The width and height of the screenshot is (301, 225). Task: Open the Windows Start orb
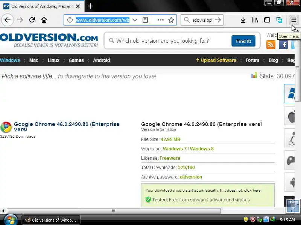point(10,220)
